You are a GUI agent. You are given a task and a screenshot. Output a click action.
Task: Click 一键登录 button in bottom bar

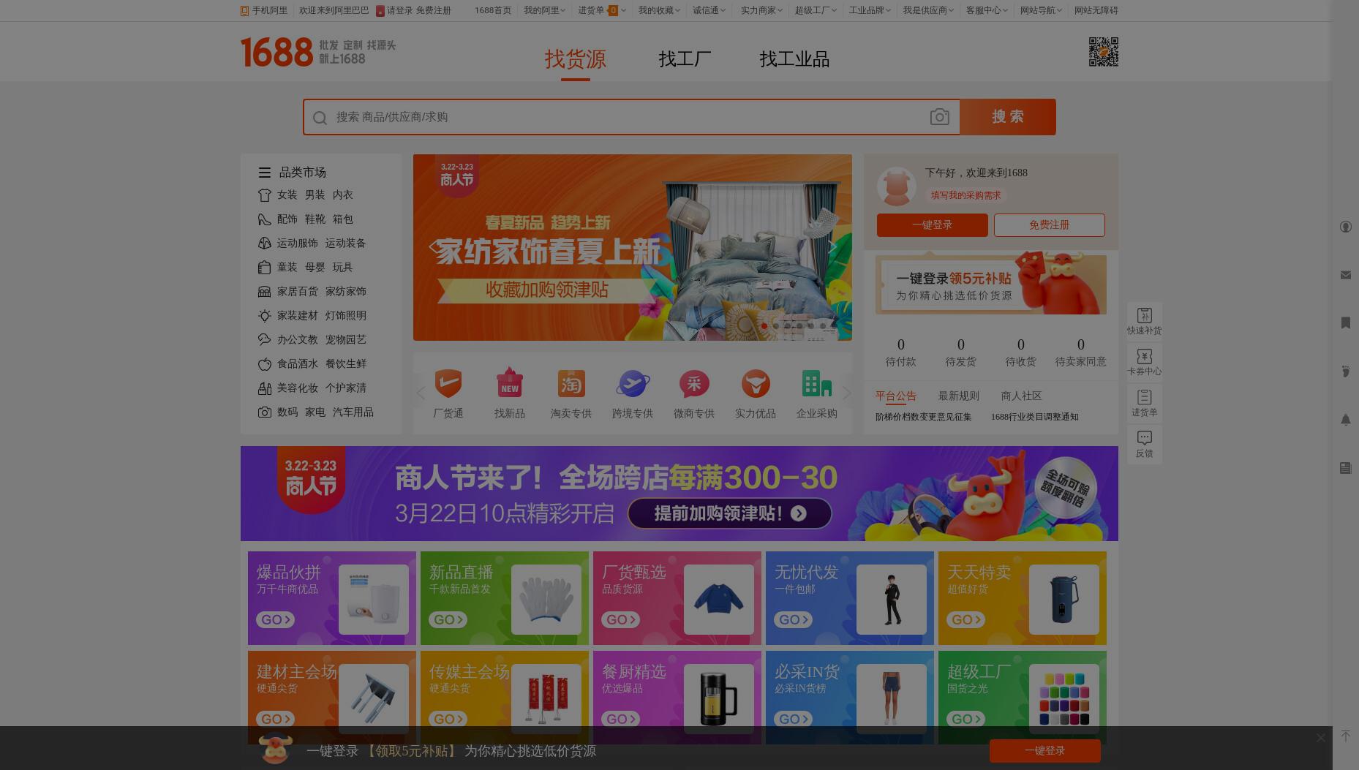pyautogui.click(x=1045, y=751)
